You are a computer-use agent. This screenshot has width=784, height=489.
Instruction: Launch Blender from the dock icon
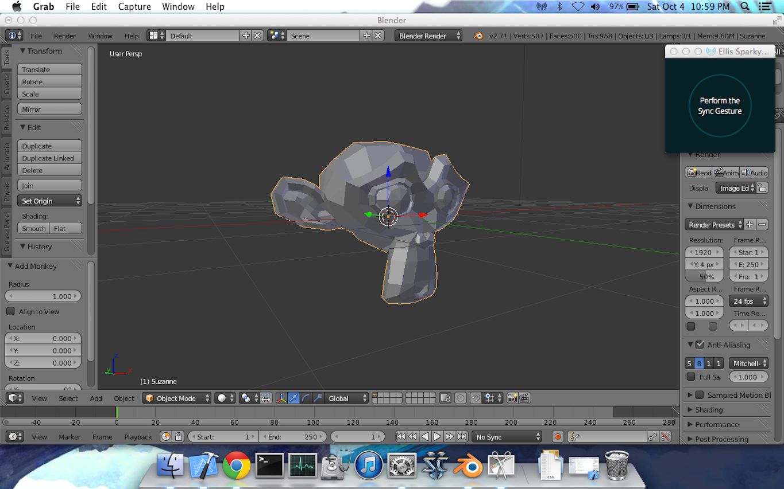point(468,466)
